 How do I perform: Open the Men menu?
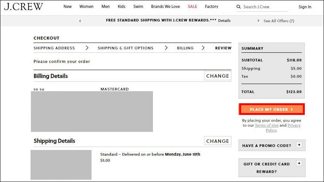(x=105, y=7)
